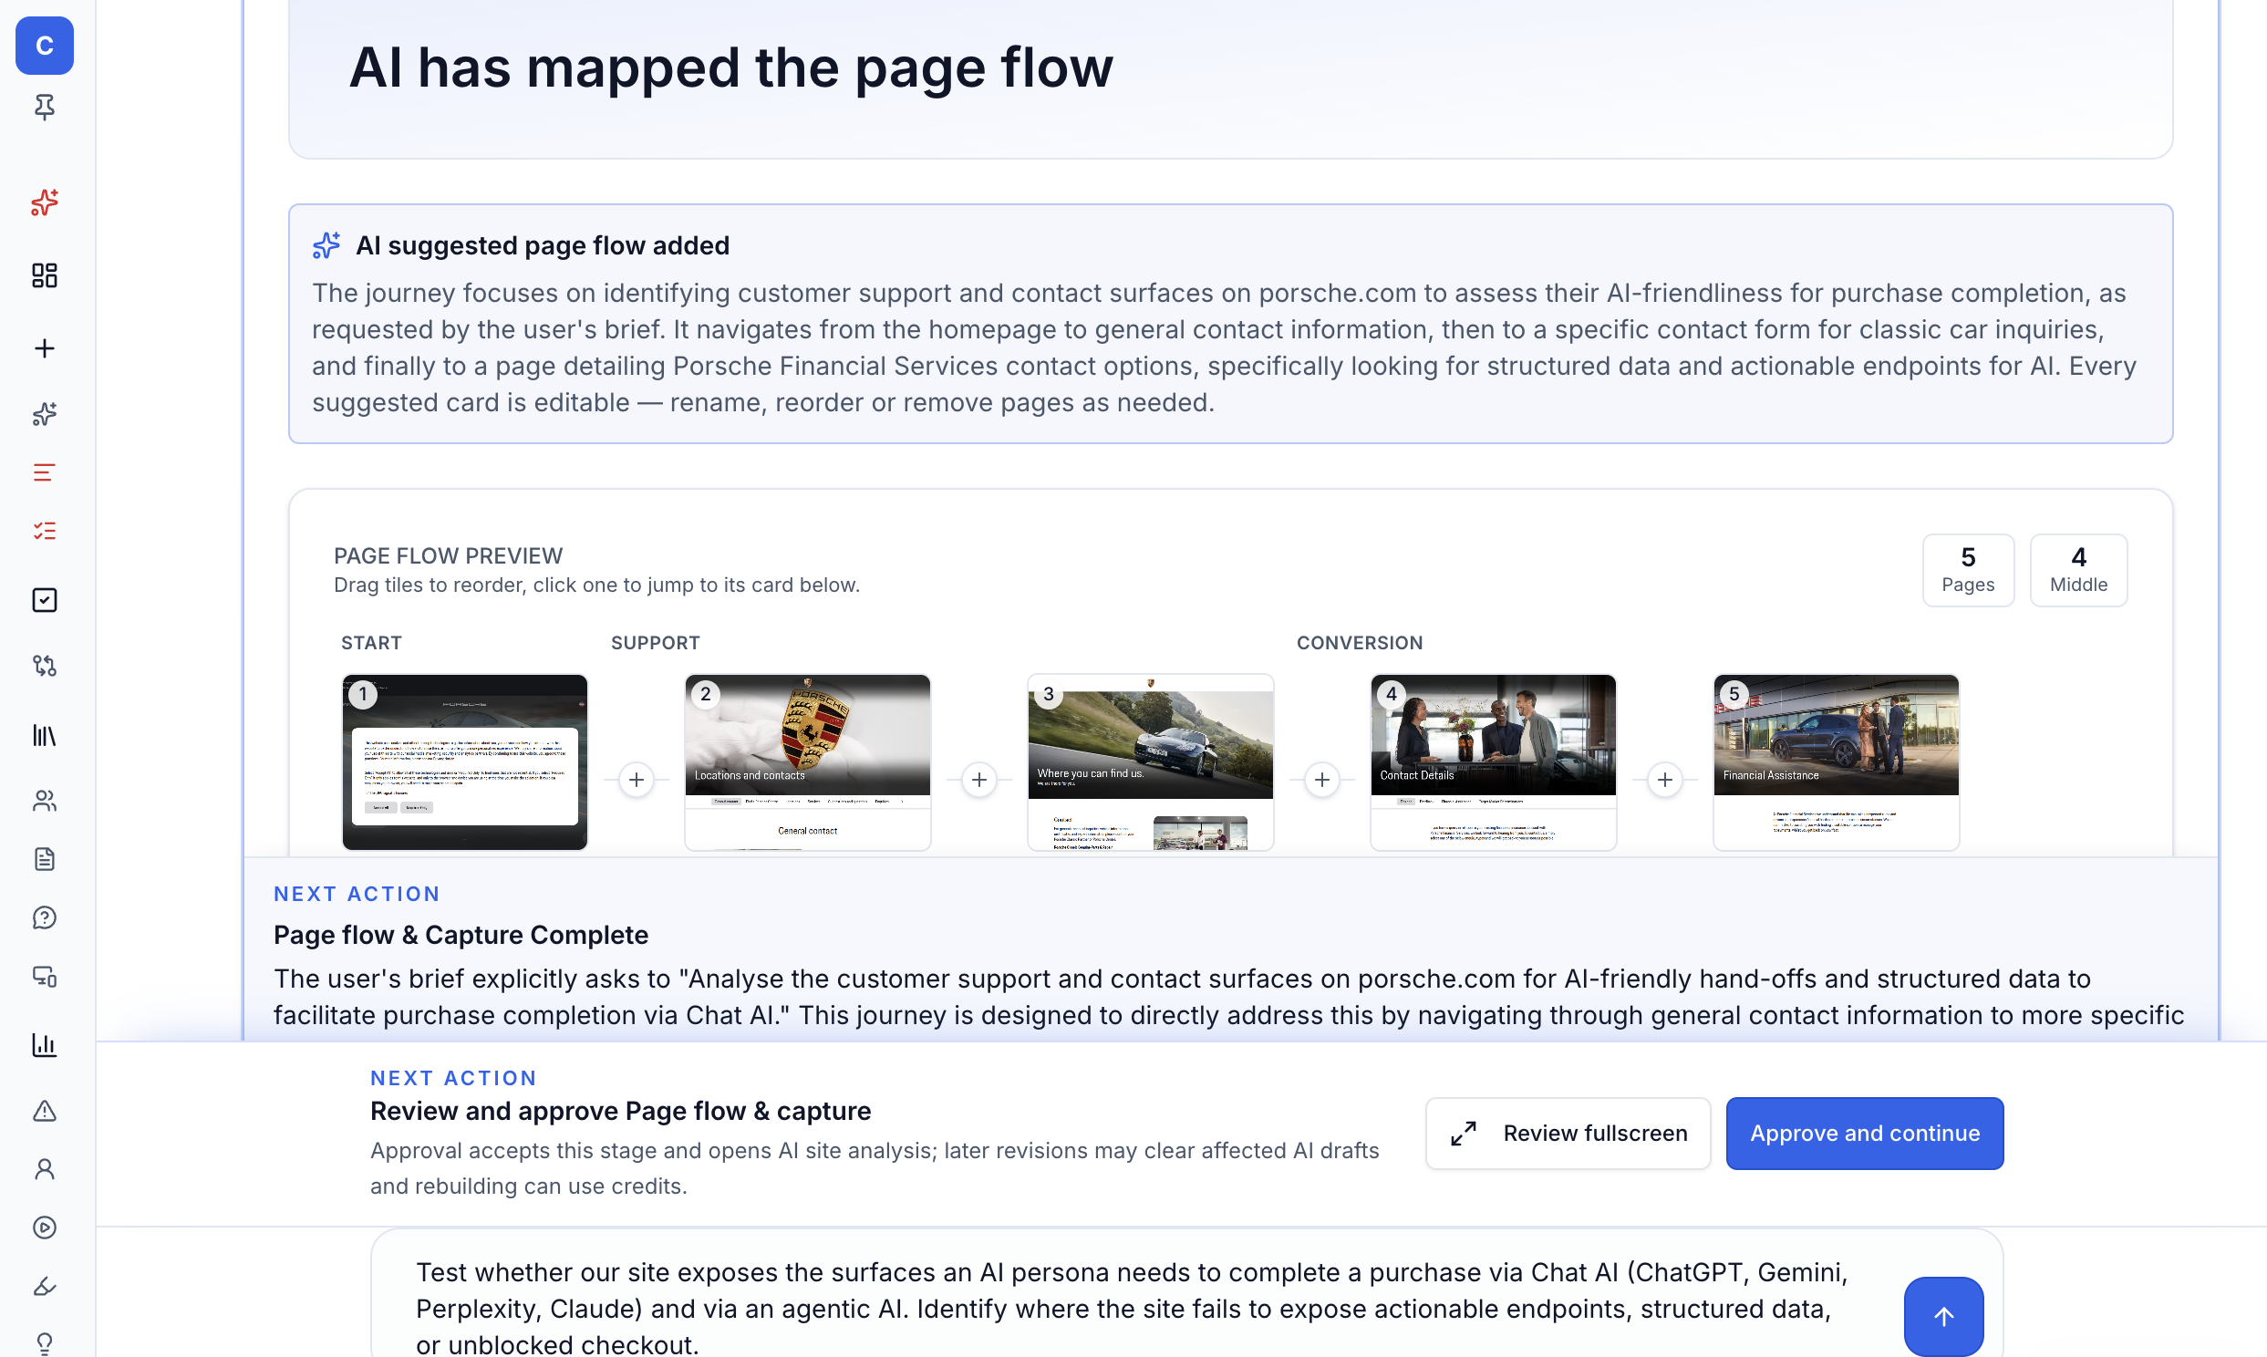
Task: Click the plus icon in the sidebar
Action: (44, 348)
